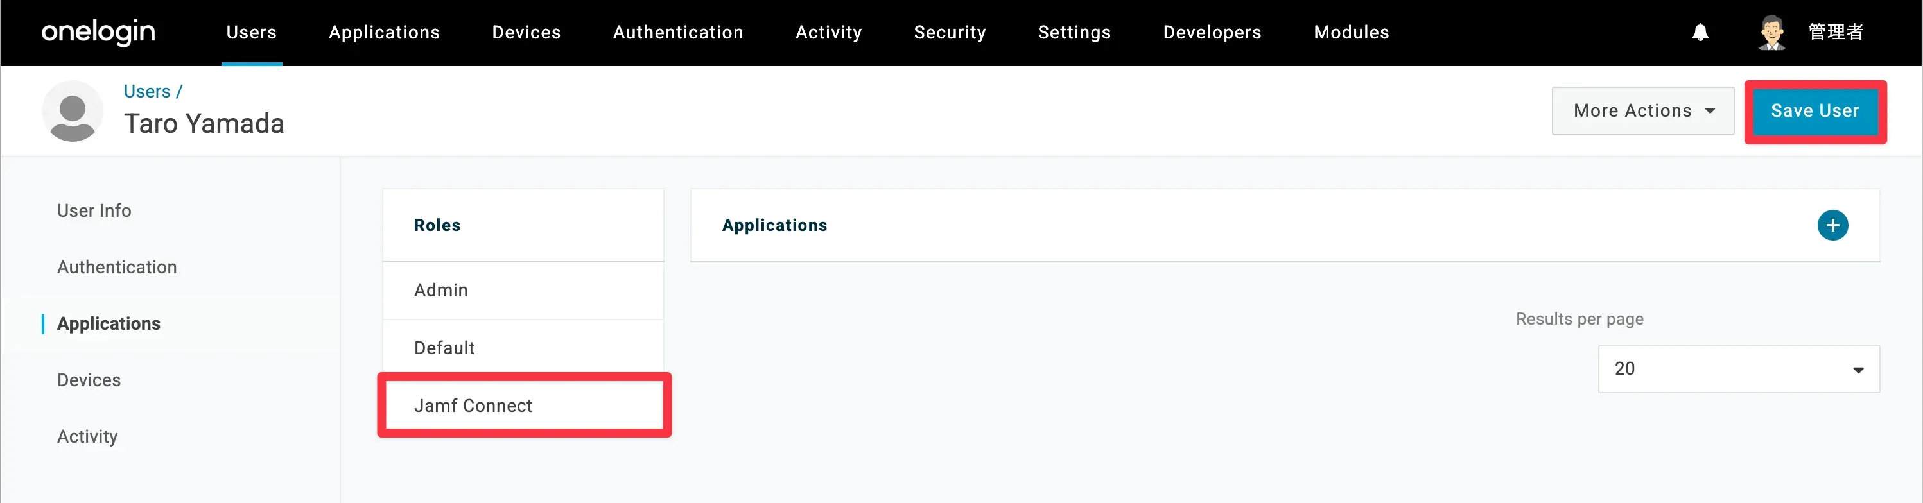Click the admin profile avatar
Image resolution: width=1923 pixels, height=503 pixels.
[1771, 32]
